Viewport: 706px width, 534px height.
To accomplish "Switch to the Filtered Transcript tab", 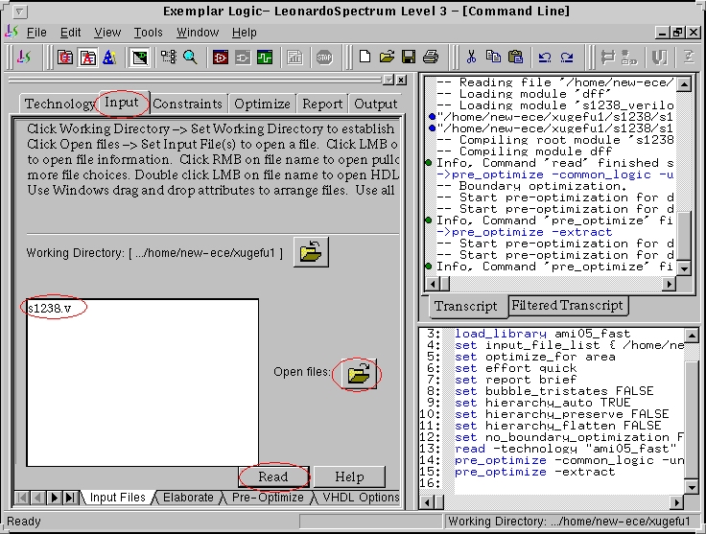I will [567, 305].
